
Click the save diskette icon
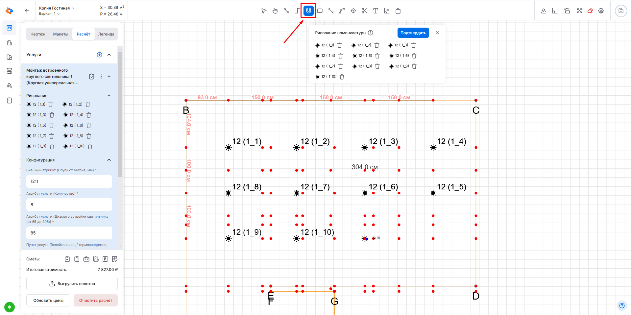coord(621,11)
